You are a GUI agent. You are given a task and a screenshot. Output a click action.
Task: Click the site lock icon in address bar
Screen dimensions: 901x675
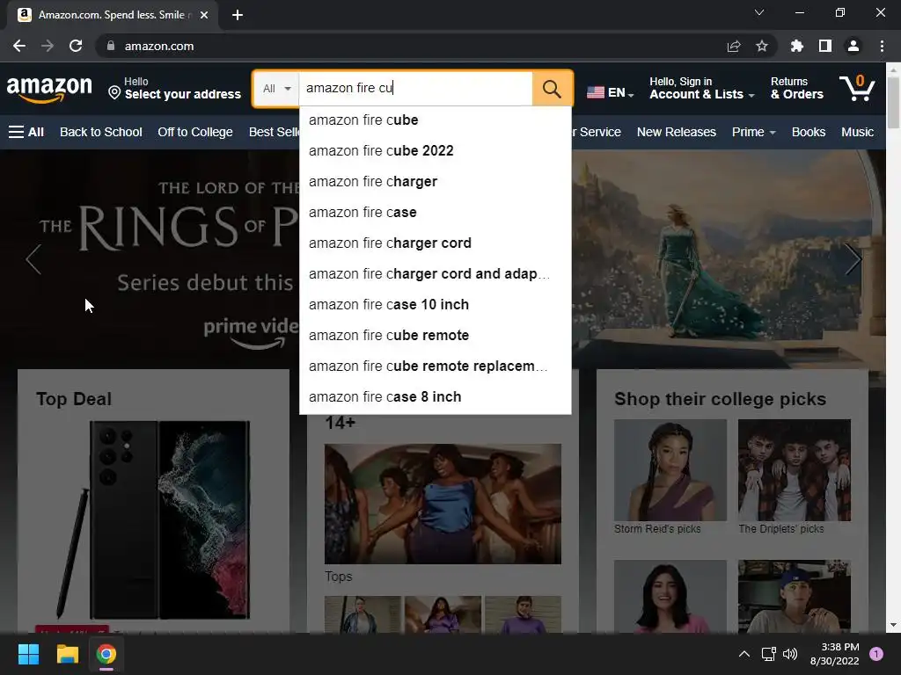(111, 46)
